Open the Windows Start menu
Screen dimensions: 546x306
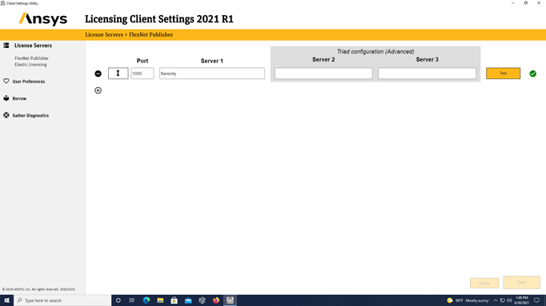tap(6, 300)
